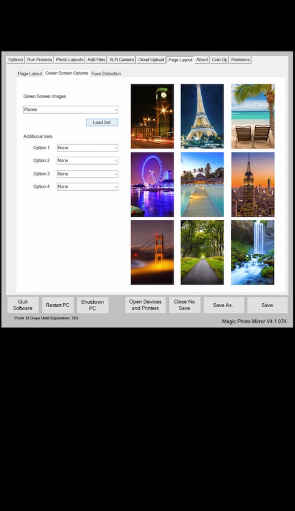Screen dimensions: 295x511
Task: Select the waterfall background thumbnail
Action: pyautogui.click(x=253, y=252)
